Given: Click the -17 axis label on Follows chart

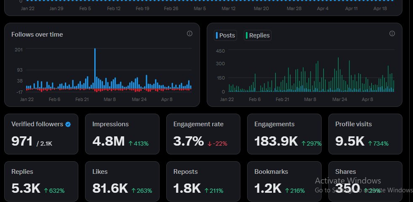Looking at the screenshot, I should click(x=19, y=92).
